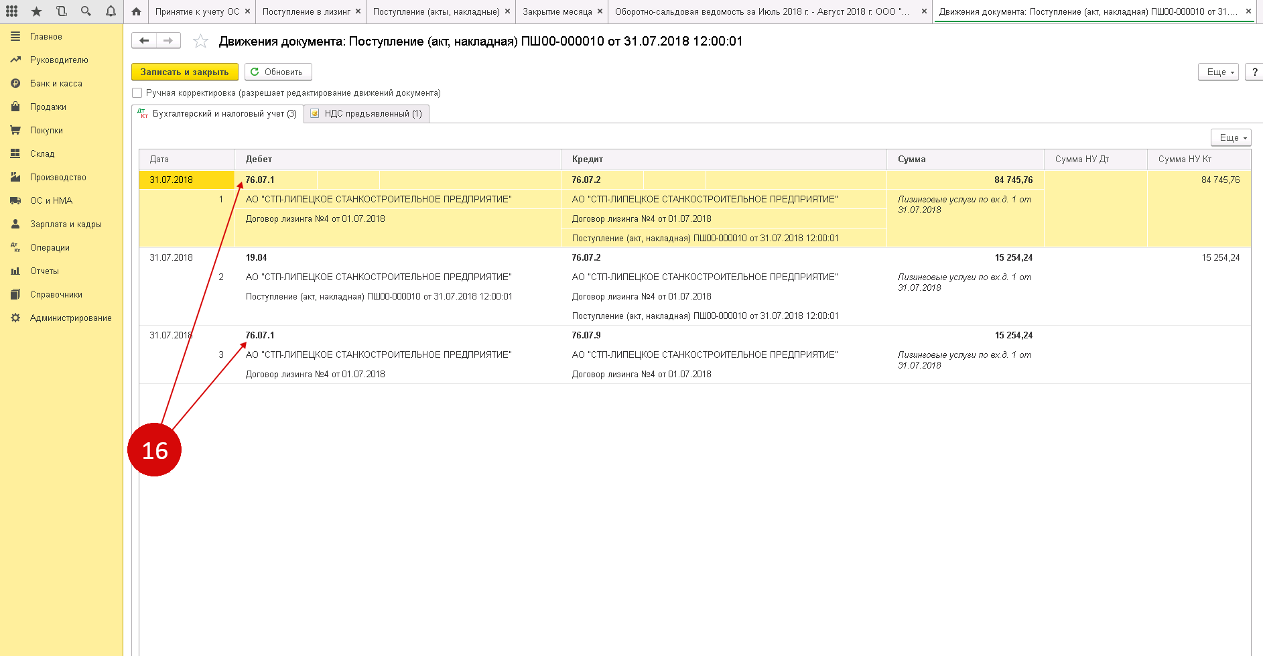Go to the home page icon
Screen dimensions: 1263x656
point(137,11)
